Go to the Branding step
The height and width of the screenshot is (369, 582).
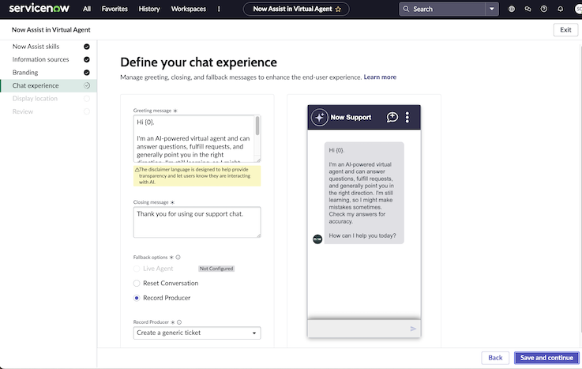pyautogui.click(x=24, y=73)
